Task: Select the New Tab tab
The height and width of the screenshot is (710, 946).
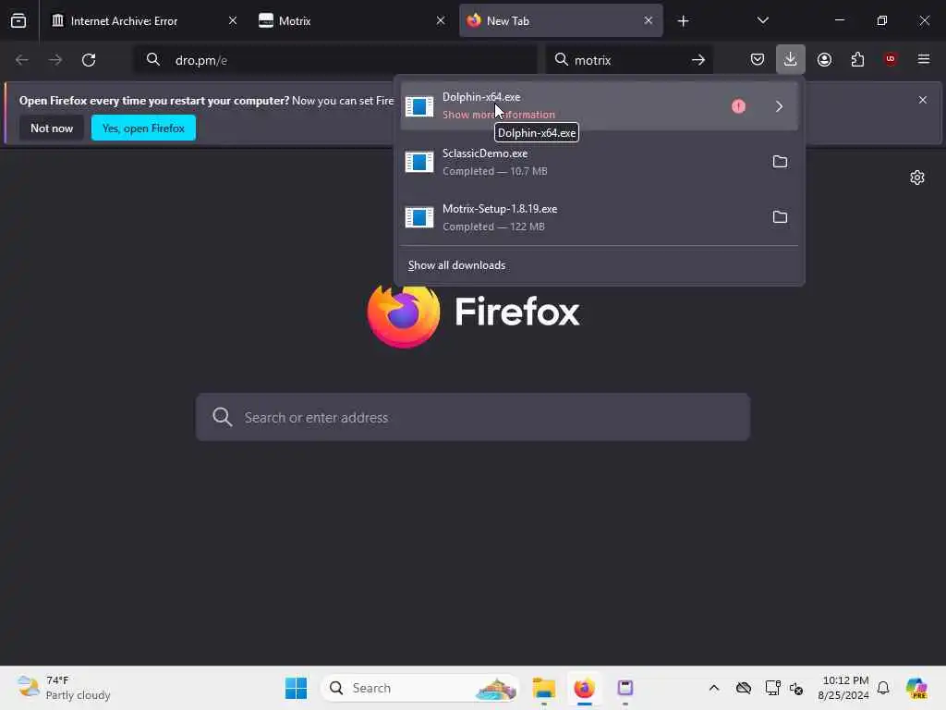Action: pos(561,20)
